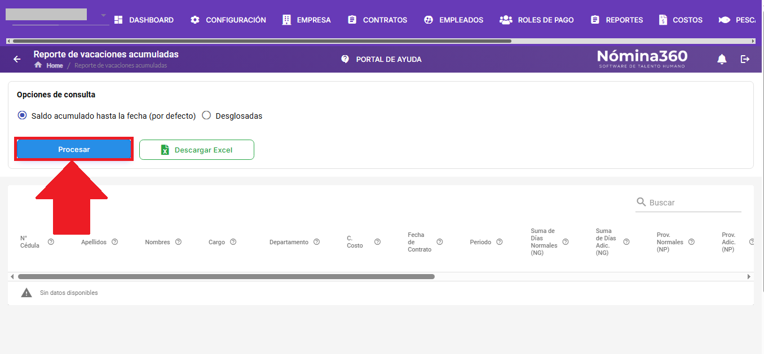Click help icon beside Suma de Días Normales

tap(565, 242)
